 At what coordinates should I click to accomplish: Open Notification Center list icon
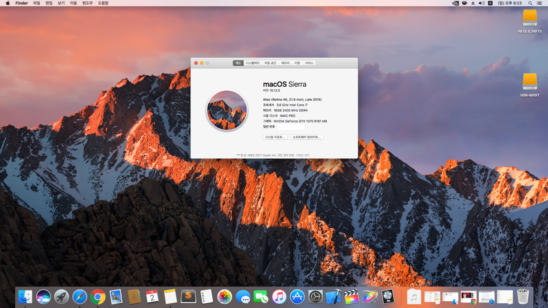(x=539, y=3)
